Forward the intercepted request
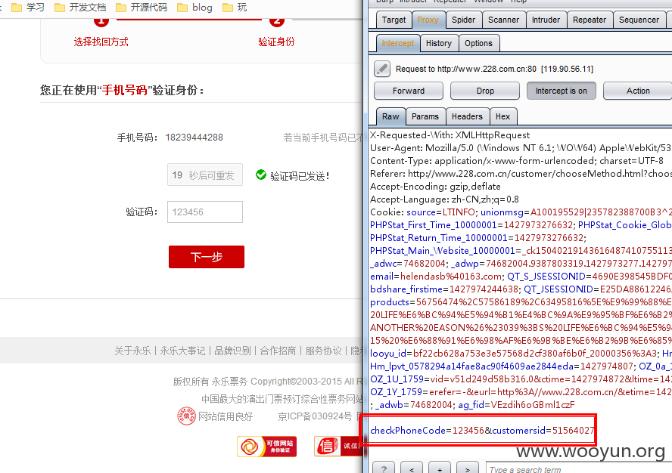Image resolution: width=672 pixels, height=473 pixels. click(x=409, y=91)
